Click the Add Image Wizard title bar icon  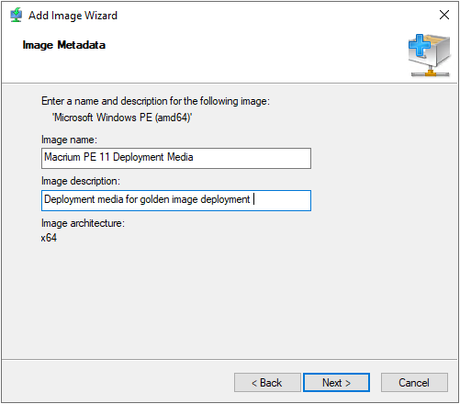point(16,15)
